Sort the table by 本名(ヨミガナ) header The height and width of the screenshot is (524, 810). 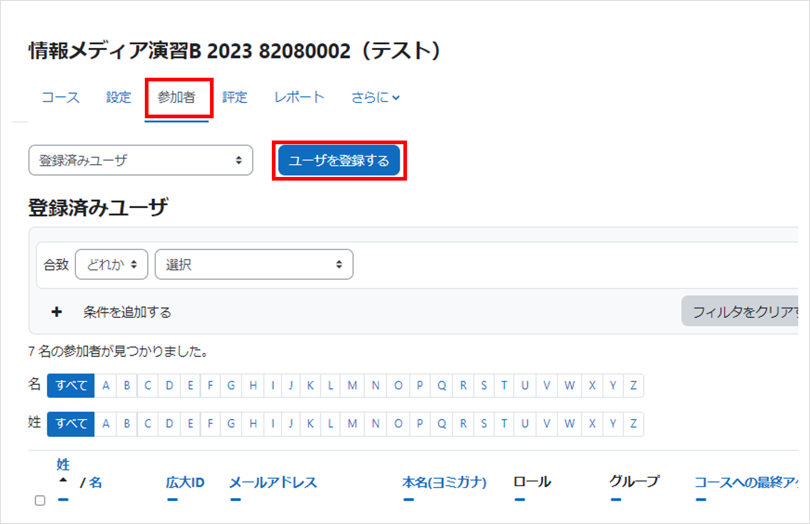444,482
